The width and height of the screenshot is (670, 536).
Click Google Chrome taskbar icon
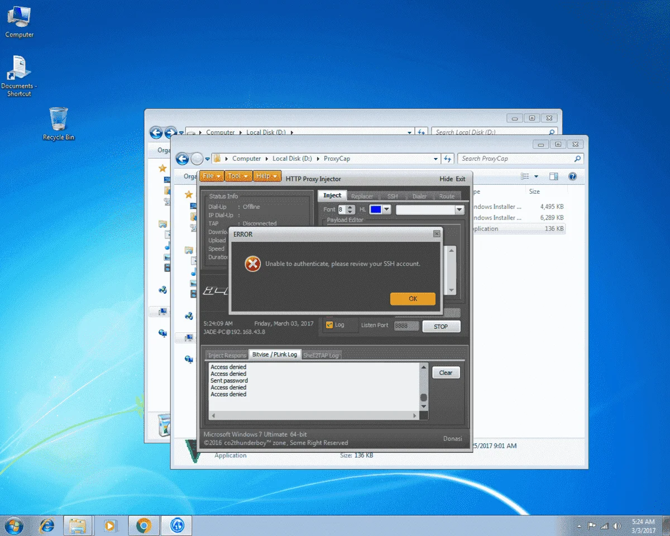coord(144,525)
